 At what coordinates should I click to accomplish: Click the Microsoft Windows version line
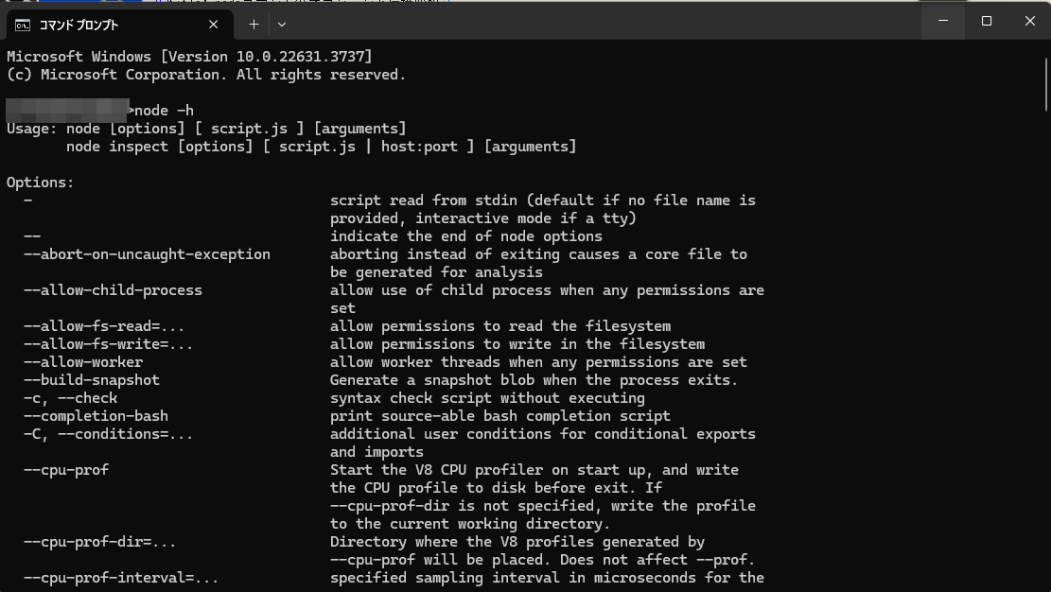click(189, 57)
